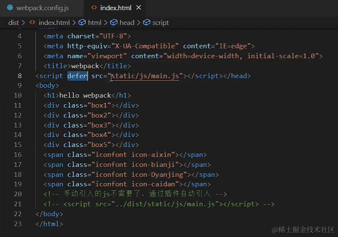
Task: Click the commented-out script on line 21
Action: pyautogui.click(x=159, y=204)
